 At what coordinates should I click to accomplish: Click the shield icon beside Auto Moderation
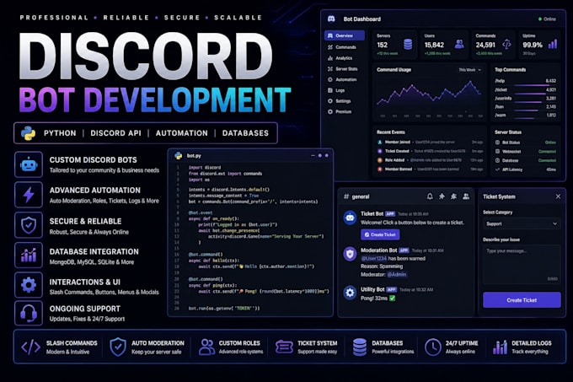[118, 347]
